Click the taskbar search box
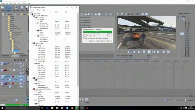The image size is (195, 110). coord(22,108)
